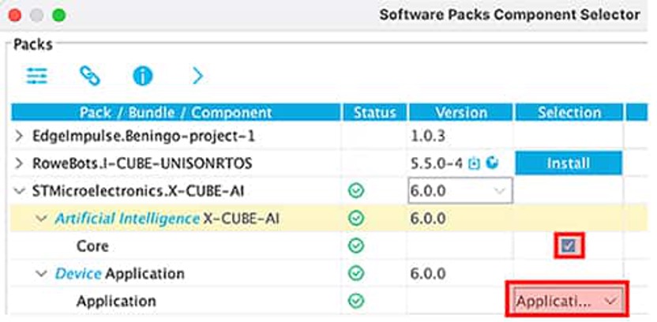The width and height of the screenshot is (657, 322).
Task: Open the Application selection dropdown
Action: (567, 301)
